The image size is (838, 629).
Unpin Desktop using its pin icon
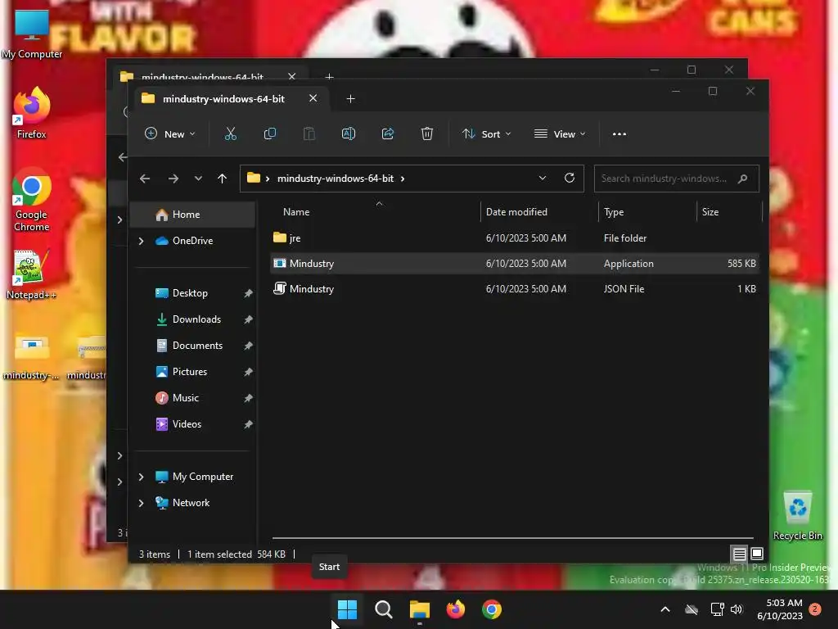coord(248,293)
